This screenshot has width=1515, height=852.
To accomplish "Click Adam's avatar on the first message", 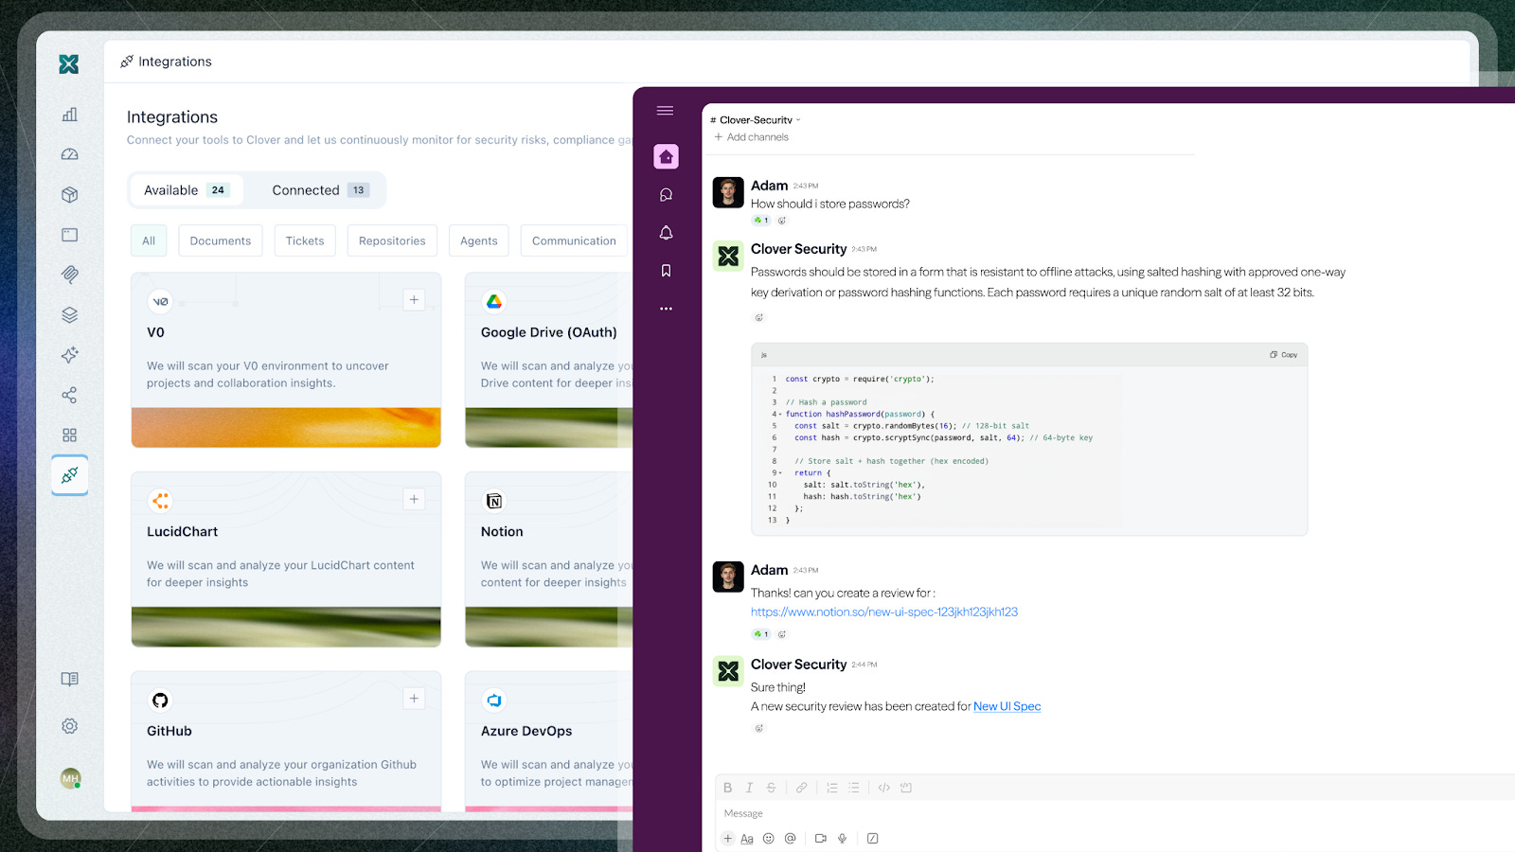I will click(x=728, y=192).
